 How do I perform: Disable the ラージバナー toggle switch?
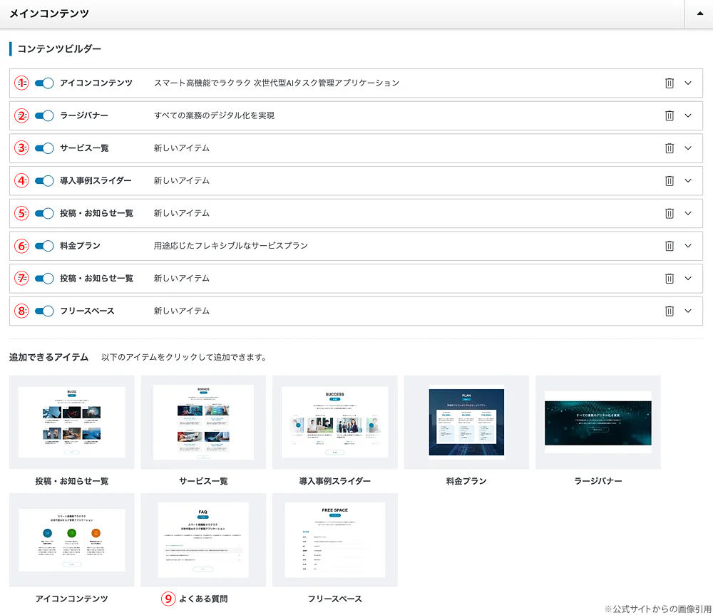(44, 115)
